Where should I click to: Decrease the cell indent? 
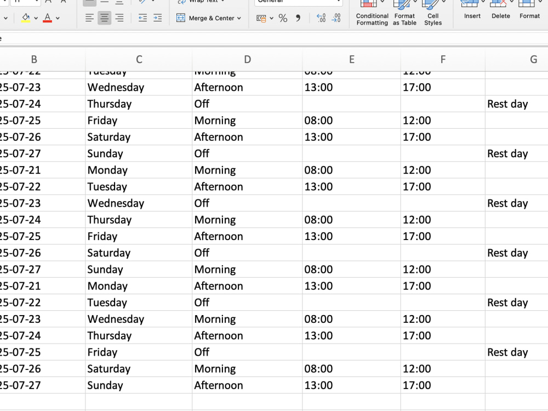click(x=142, y=18)
